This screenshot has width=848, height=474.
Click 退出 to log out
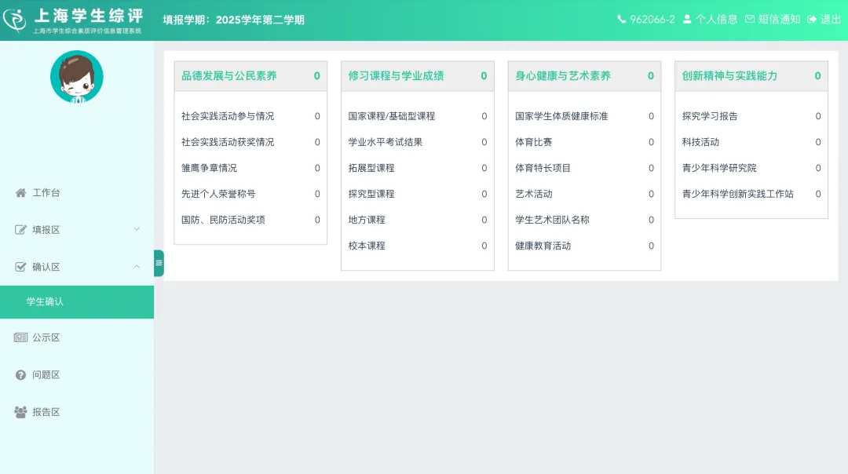point(830,20)
